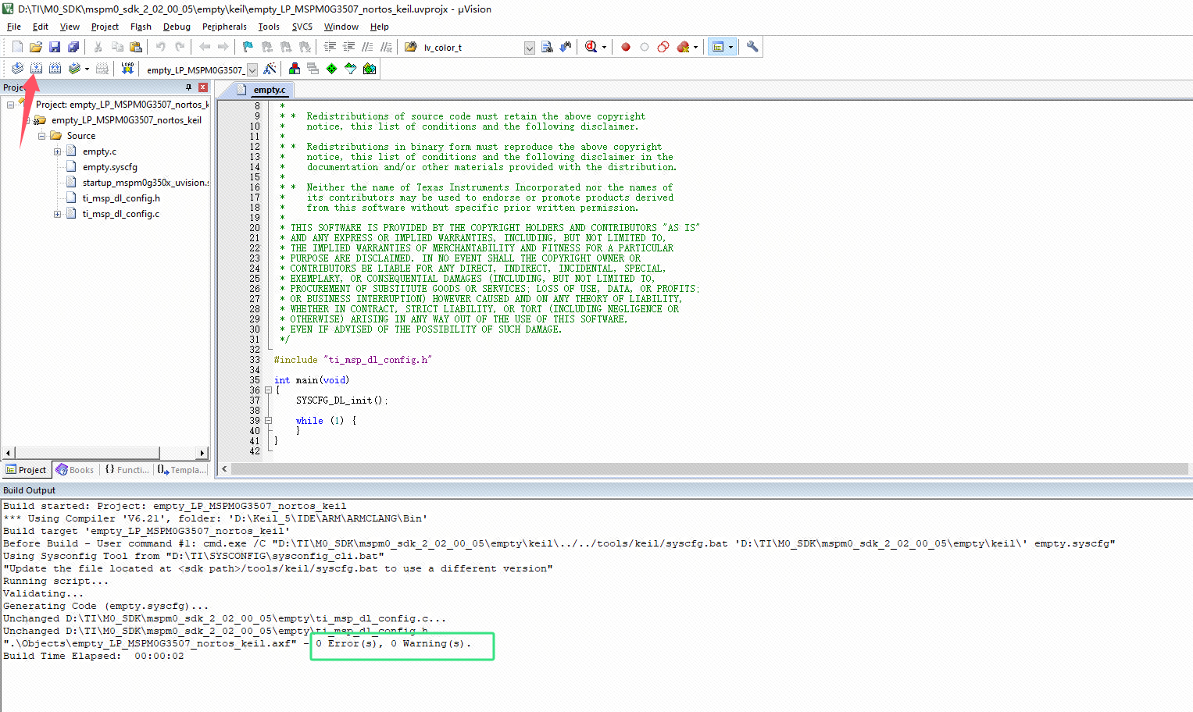Viewport: 1193px width, 712px height.
Task: Click the Save file icon
Action: pos(55,47)
